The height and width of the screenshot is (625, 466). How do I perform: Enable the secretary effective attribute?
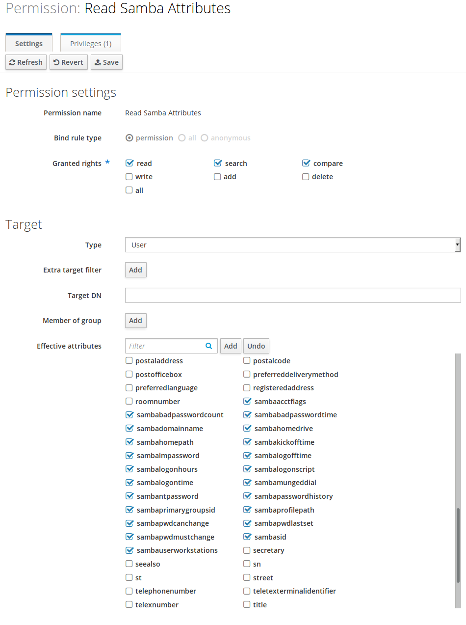click(247, 550)
